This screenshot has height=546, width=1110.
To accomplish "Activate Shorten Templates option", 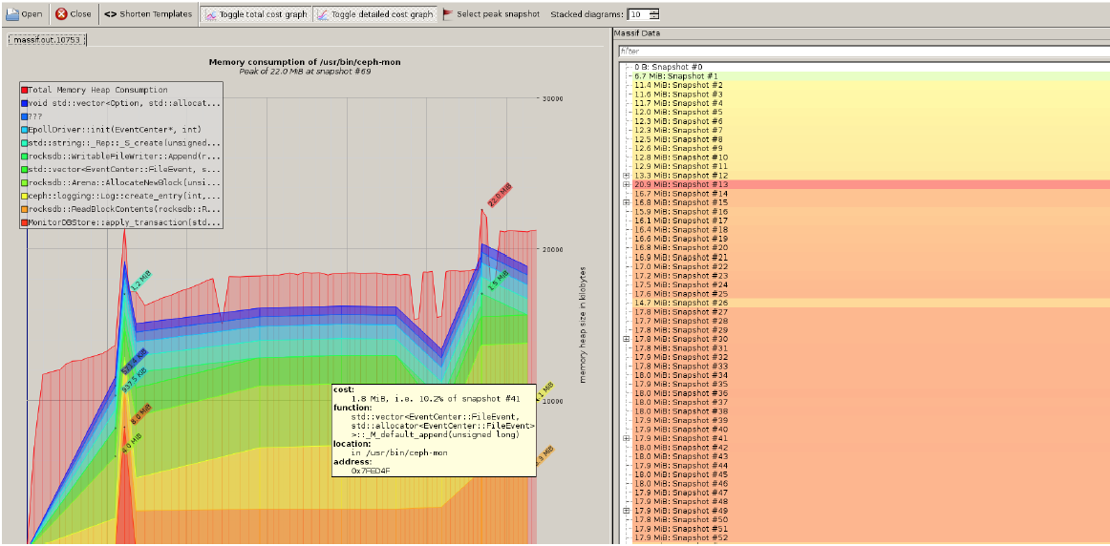I will pos(148,14).
